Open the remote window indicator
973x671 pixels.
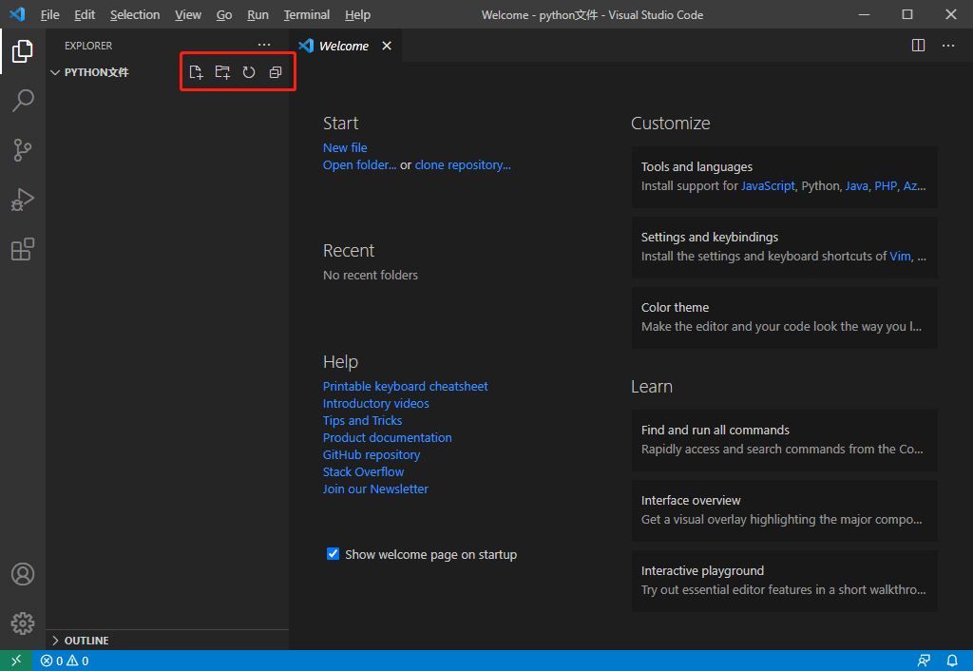pos(16,661)
